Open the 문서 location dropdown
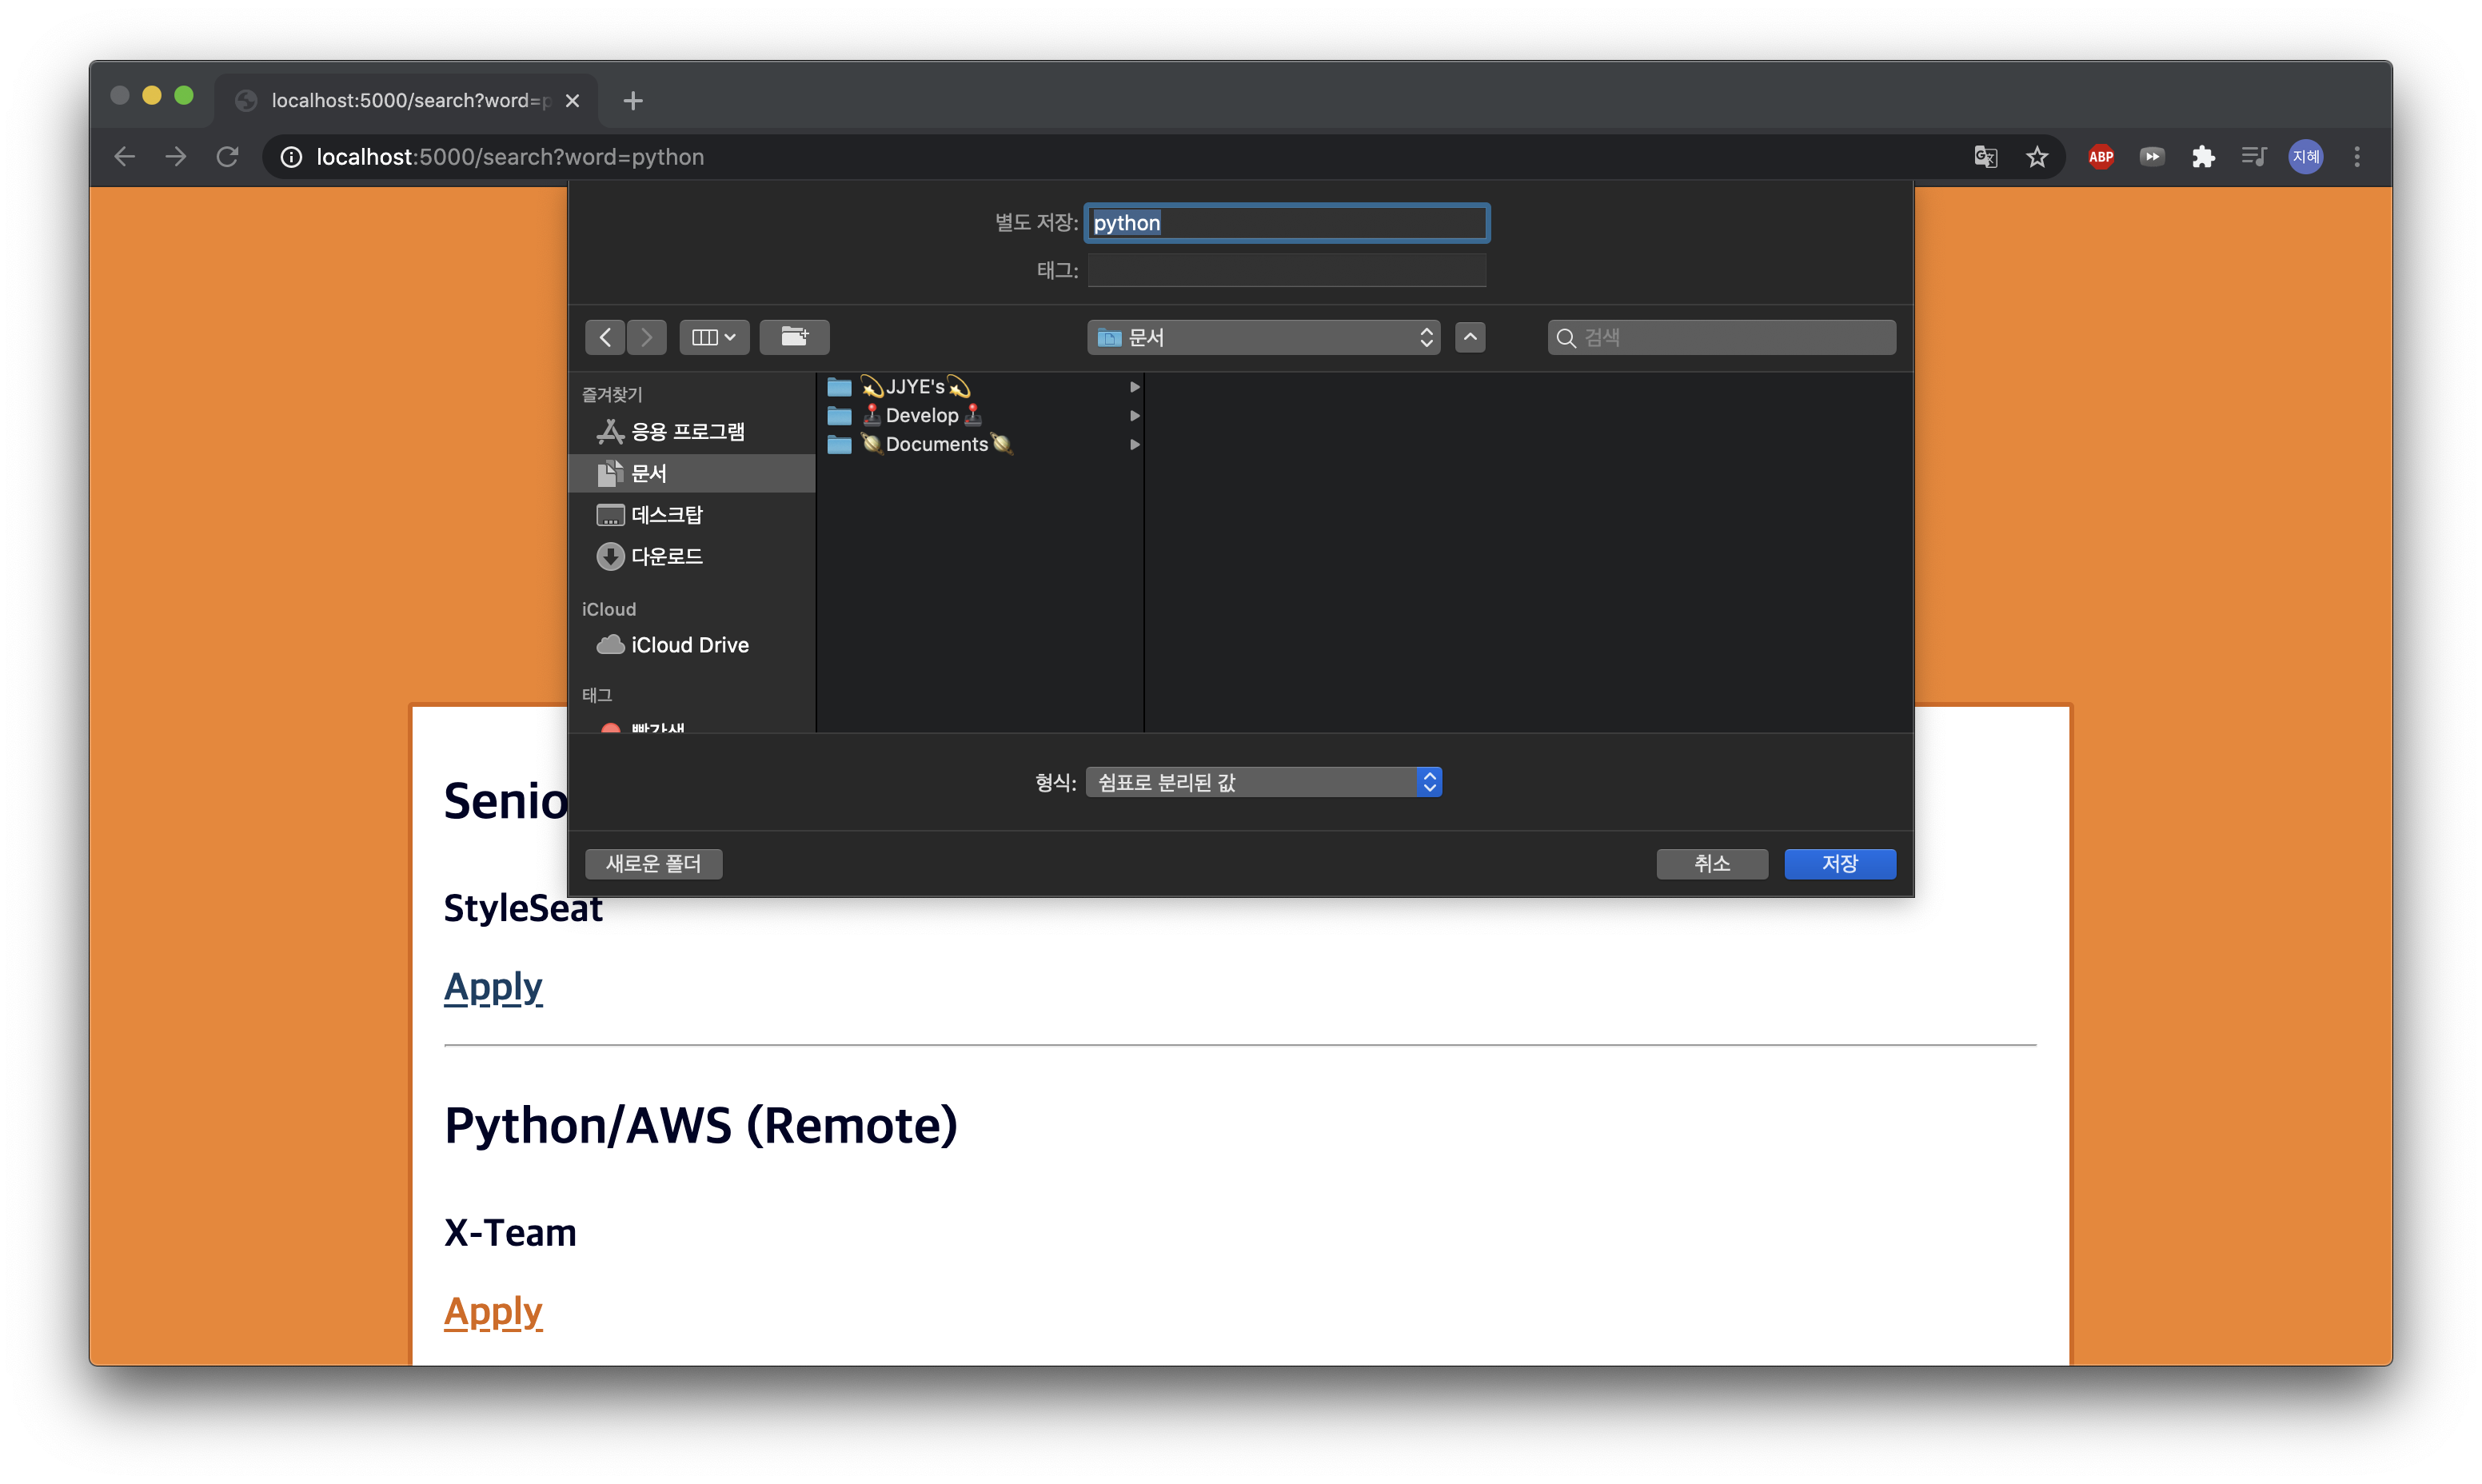This screenshot has width=2482, height=1484. (x=1263, y=337)
